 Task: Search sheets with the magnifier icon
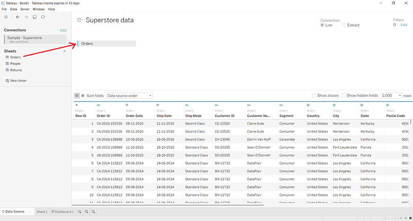[x=65, y=51]
